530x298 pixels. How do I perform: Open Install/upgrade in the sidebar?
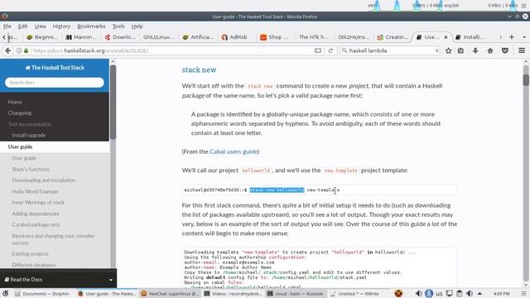pyautogui.click(x=29, y=135)
